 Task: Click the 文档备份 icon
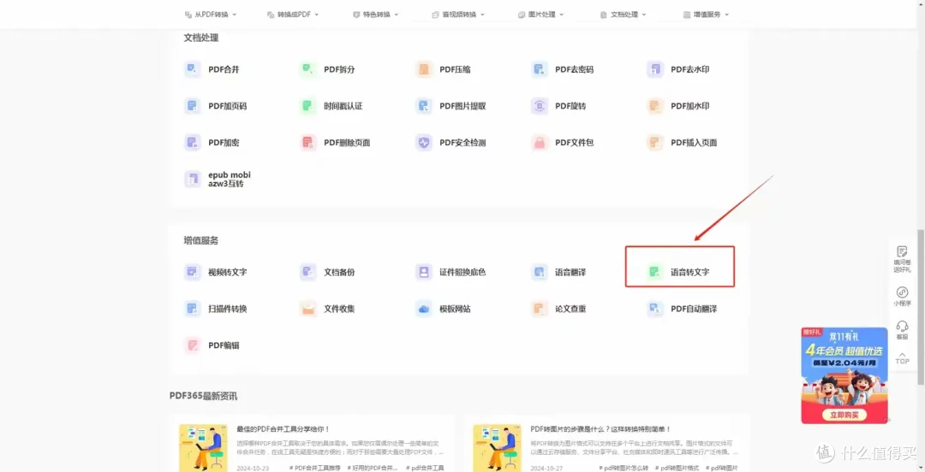[x=308, y=272]
